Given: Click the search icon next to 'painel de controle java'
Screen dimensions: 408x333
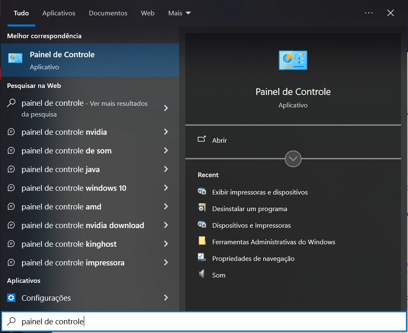Looking at the screenshot, I should point(11,169).
